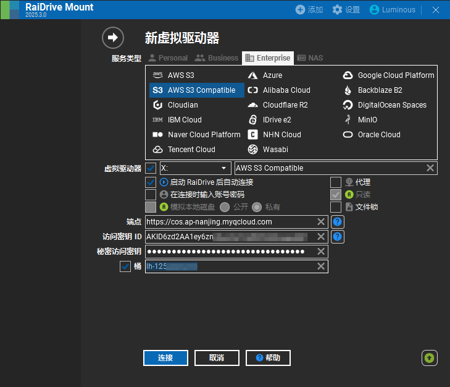Clear the endpoint URL field
This screenshot has height=387, width=450.
[x=321, y=222]
